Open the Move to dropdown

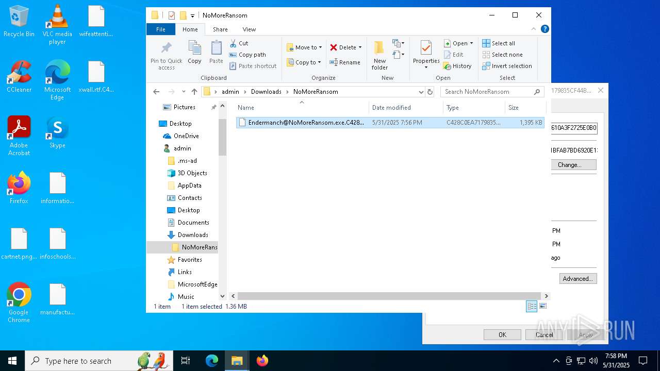point(304,47)
